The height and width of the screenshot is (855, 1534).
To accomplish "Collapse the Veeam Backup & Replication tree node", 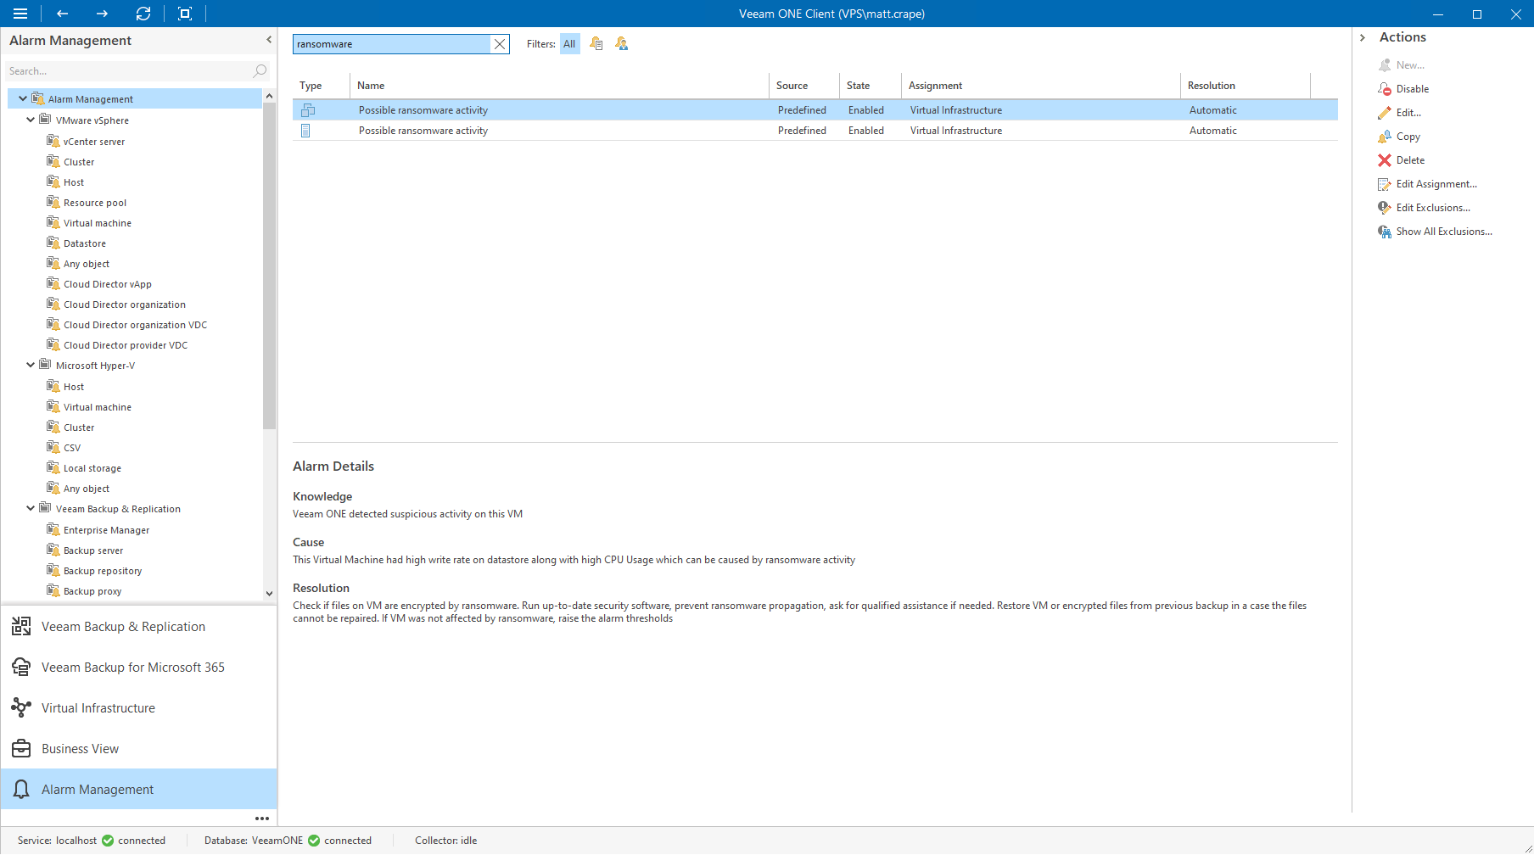I will point(31,508).
